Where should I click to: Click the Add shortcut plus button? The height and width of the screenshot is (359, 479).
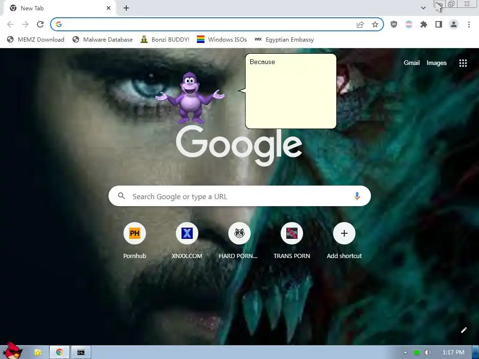[x=344, y=233]
